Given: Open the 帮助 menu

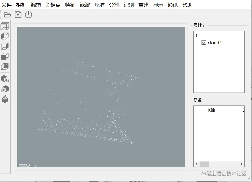Looking at the screenshot, I should (x=187, y=5).
